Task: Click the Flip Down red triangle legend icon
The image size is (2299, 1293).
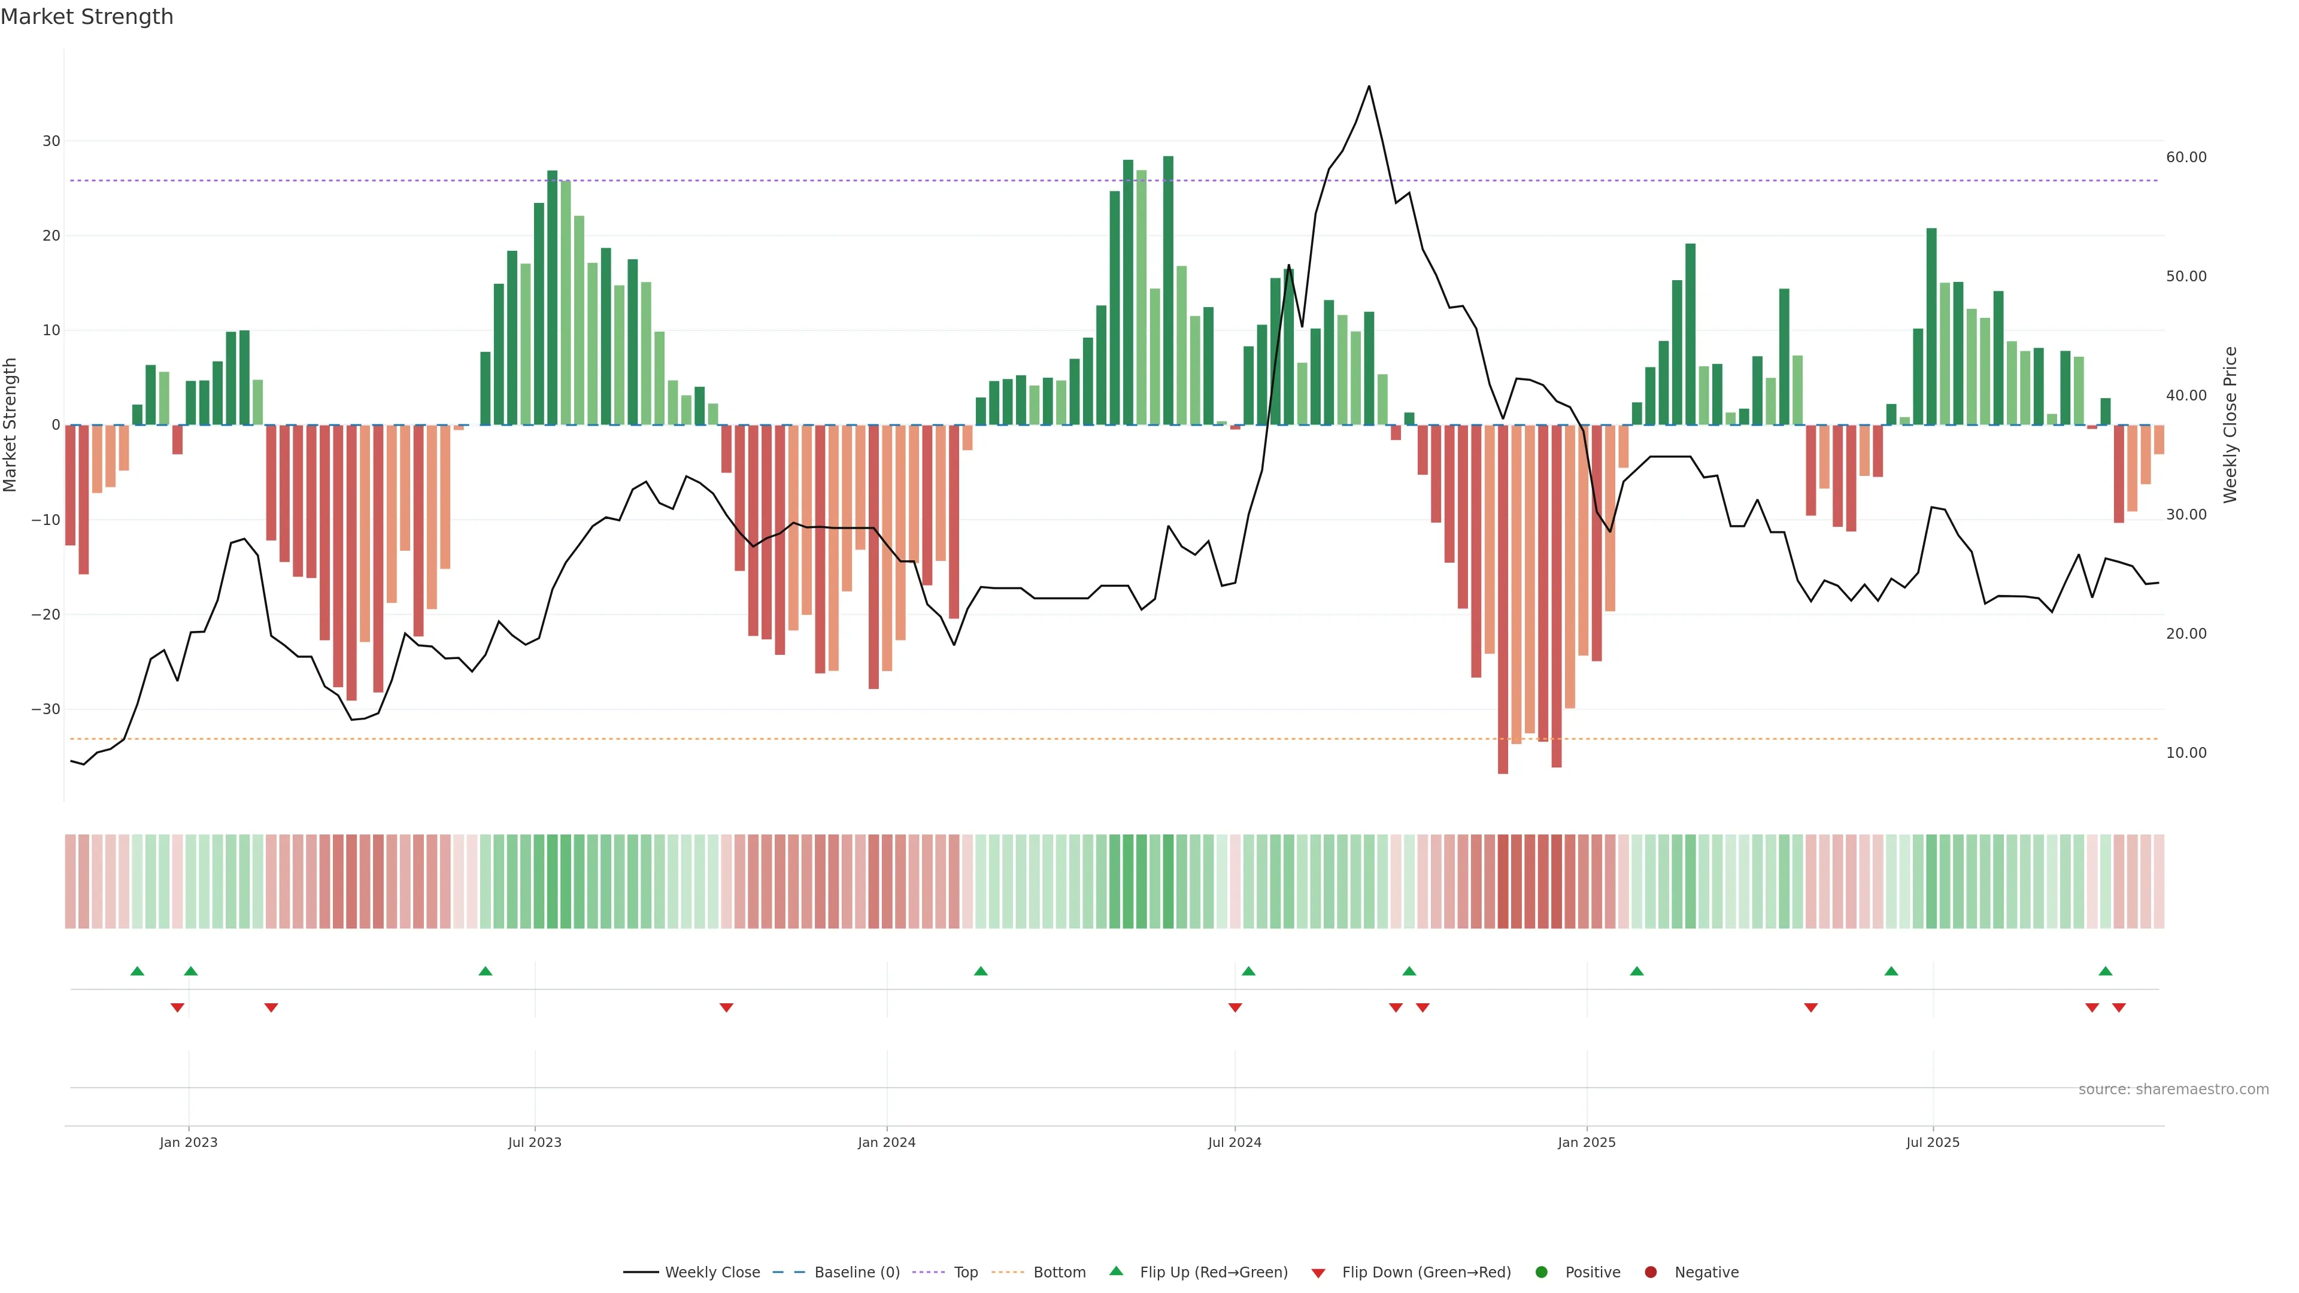Action: pos(1318,1273)
